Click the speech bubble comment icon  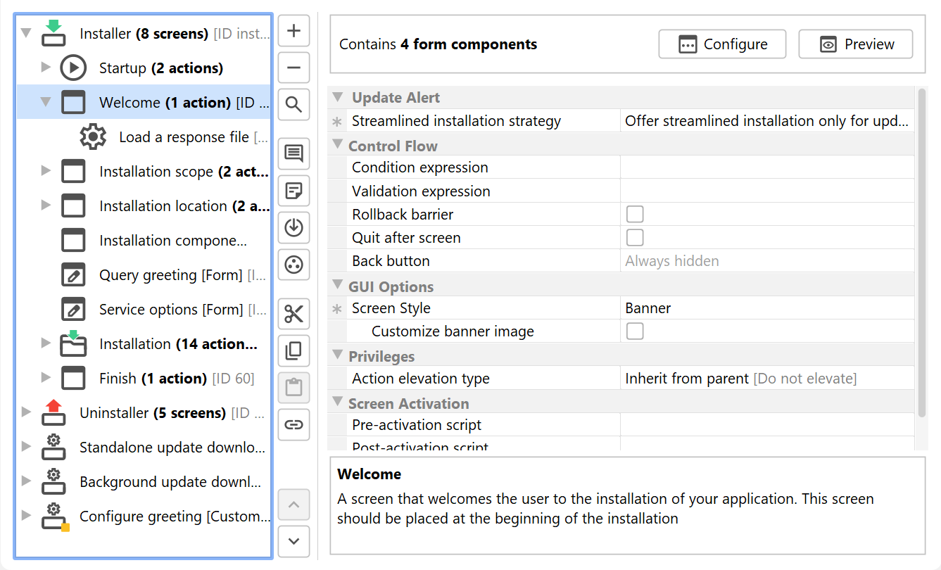coord(294,153)
